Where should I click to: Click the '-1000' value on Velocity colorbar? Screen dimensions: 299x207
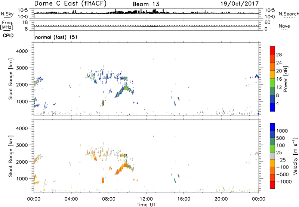tap(284, 182)
